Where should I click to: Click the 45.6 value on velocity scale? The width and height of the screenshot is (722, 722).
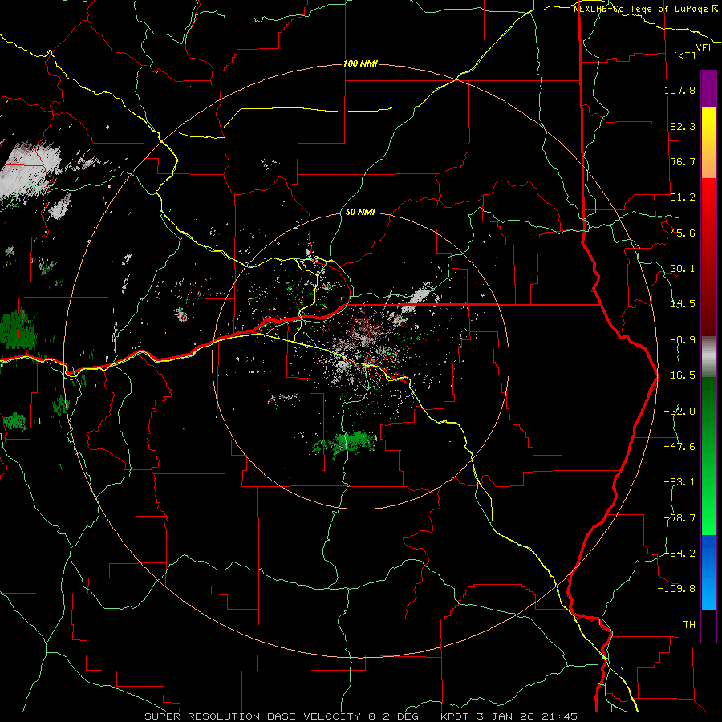[683, 233]
